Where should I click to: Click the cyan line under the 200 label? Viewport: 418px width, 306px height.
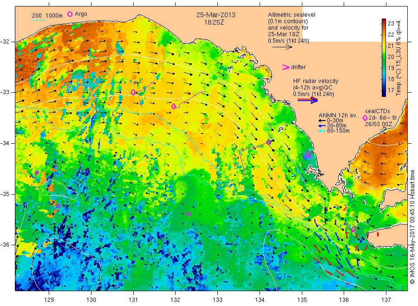coord(39,19)
